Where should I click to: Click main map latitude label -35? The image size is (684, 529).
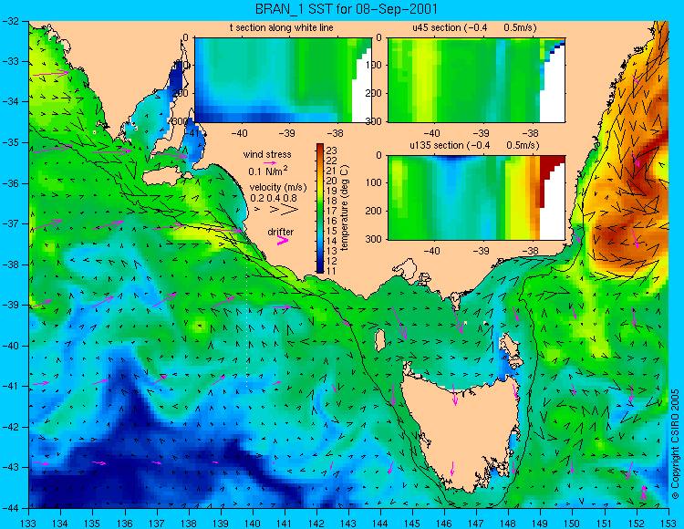pyautogui.click(x=10, y=142)
